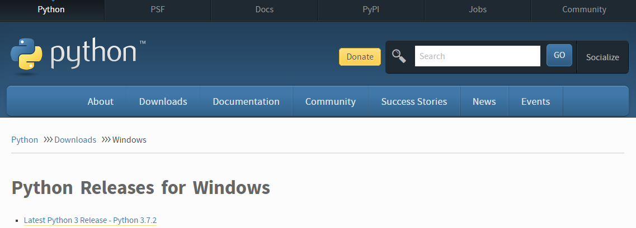Go to the PyPI top tab
The width and height of the screenshot is (636, 228).
pos(371,9)
